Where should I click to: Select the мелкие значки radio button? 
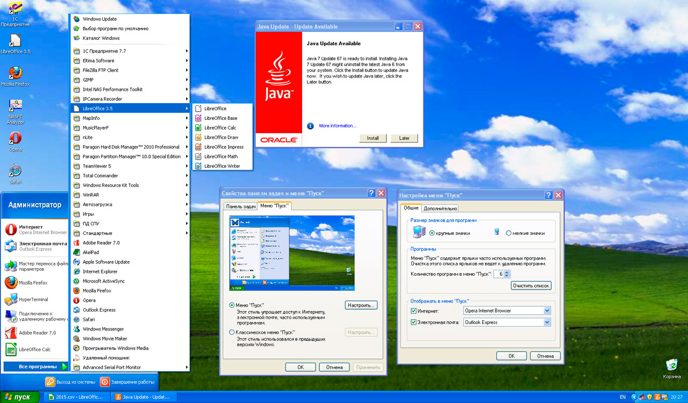point(508,233)
